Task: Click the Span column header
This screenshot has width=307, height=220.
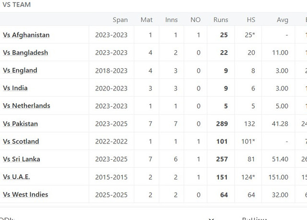Action: pos(120,20)
